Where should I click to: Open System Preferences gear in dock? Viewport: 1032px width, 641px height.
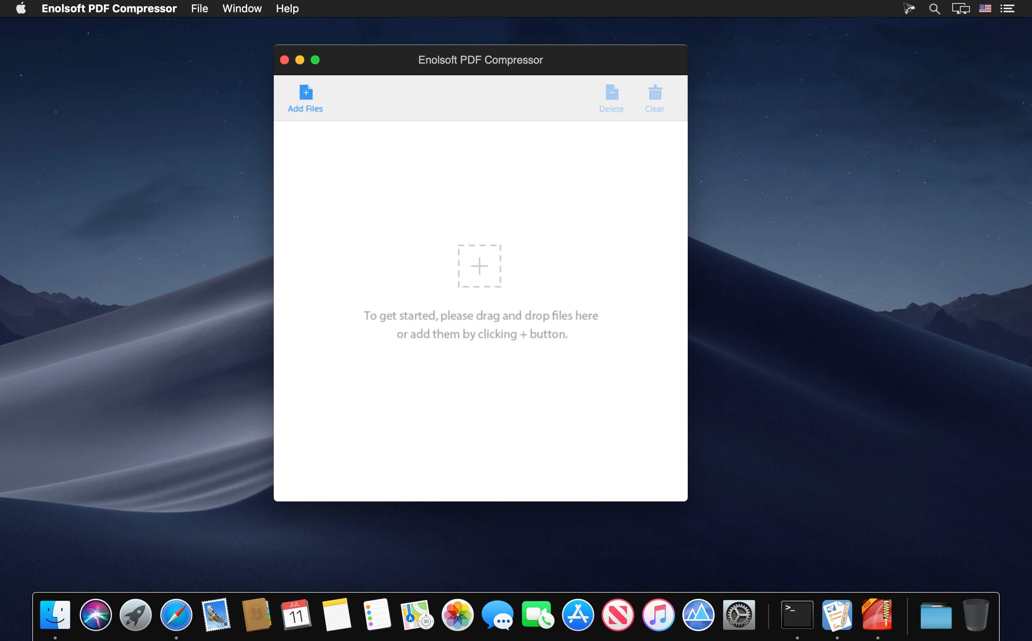pyautogui.click(x=739, y=615)
